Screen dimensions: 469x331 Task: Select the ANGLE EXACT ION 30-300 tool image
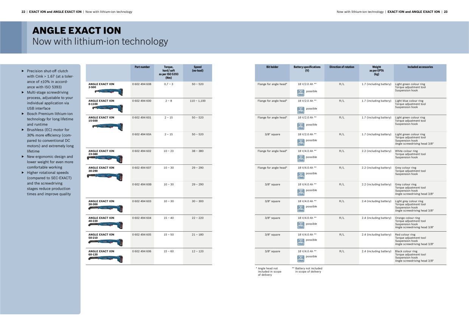(x=105, y=208)
